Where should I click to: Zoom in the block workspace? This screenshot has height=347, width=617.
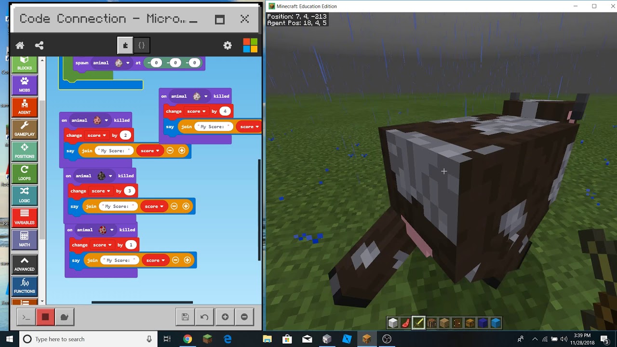tap(225, 317)
